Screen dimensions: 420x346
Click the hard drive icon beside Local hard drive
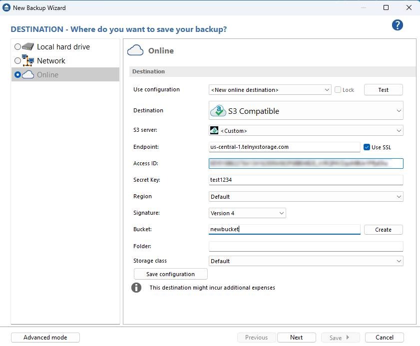tap(28, 46)
